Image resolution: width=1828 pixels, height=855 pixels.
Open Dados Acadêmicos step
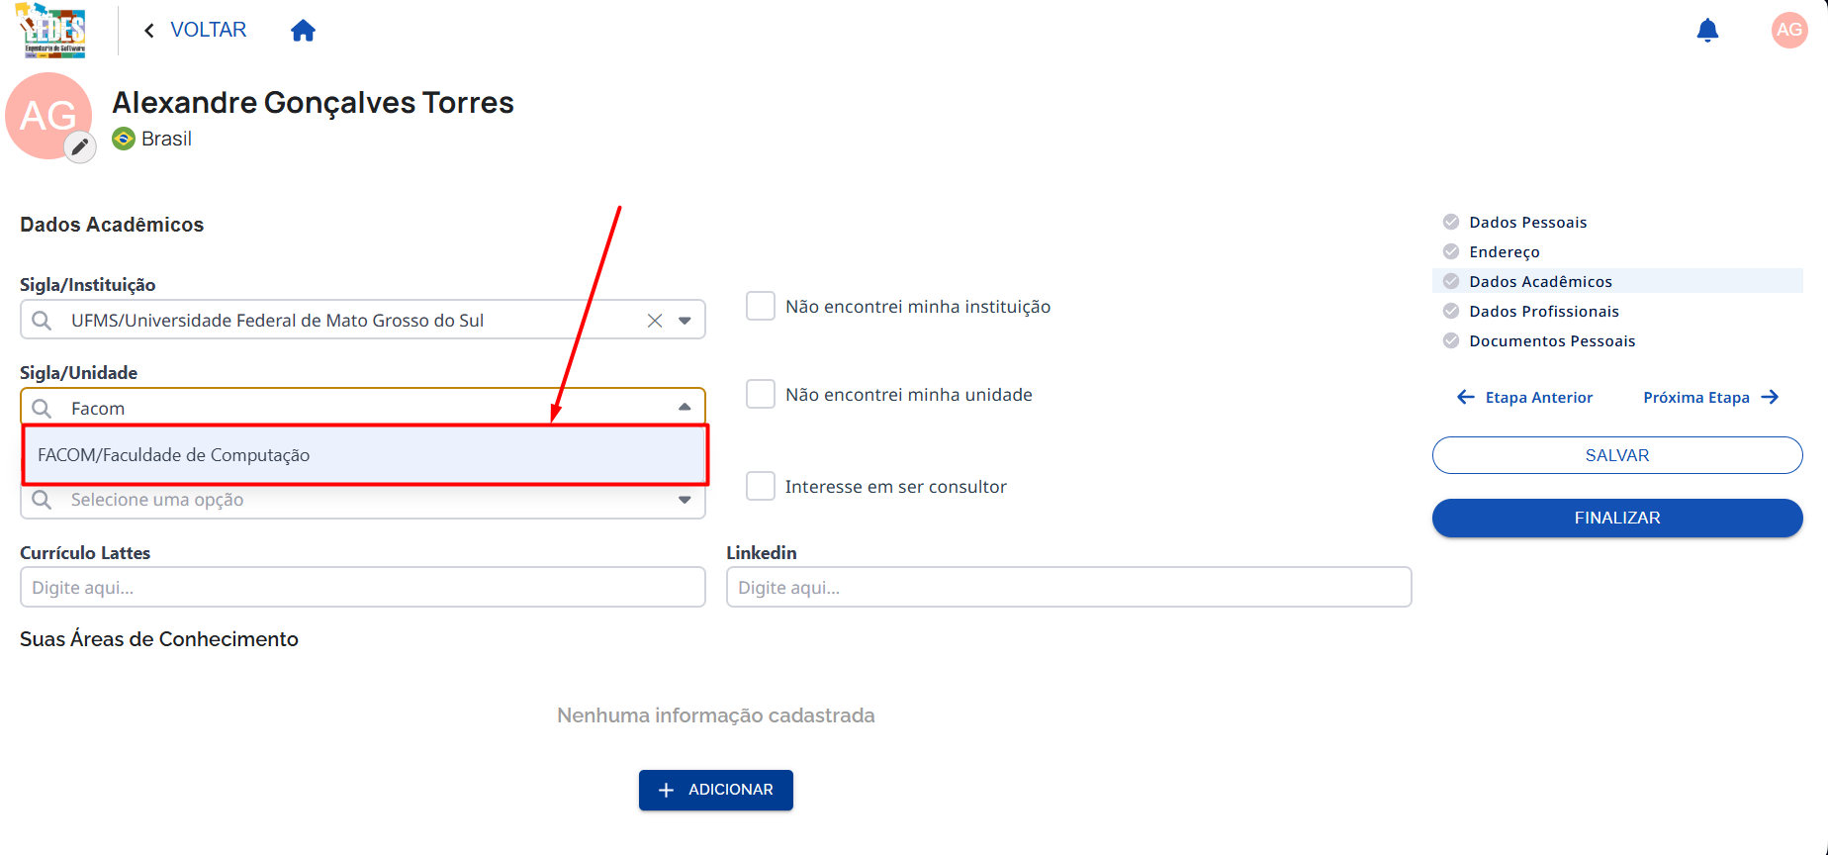tap(1540, 281)
